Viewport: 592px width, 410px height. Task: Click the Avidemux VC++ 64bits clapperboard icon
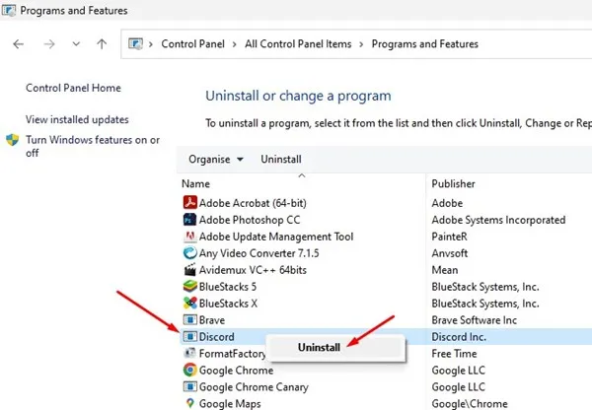click(189, 270)
